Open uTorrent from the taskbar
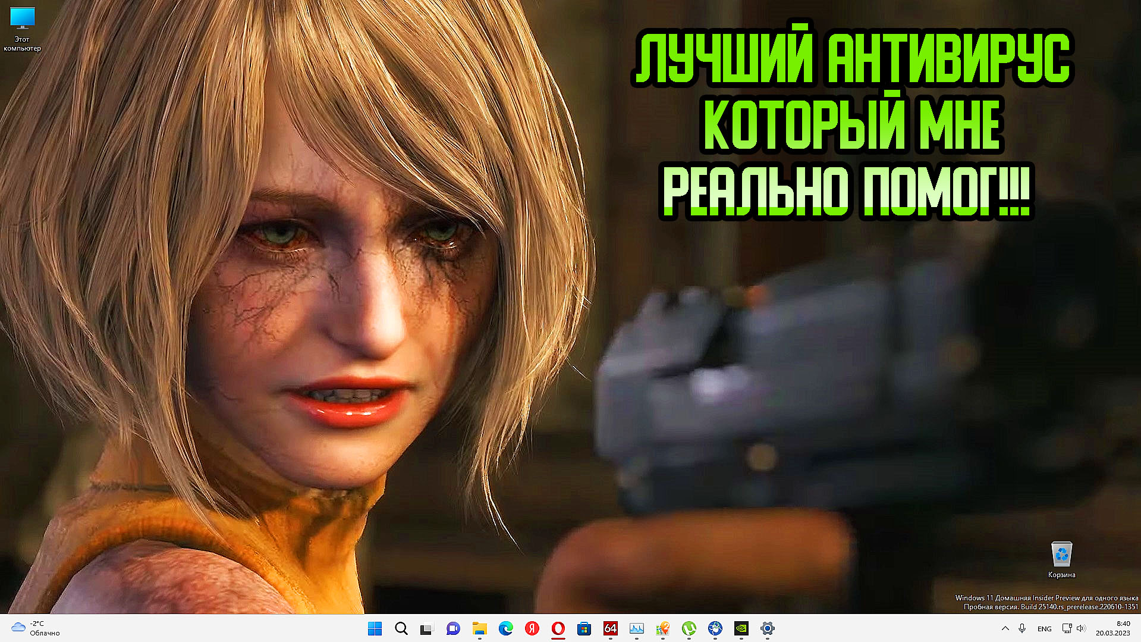Screen dimensions: 1141x642 pos(689,628)
